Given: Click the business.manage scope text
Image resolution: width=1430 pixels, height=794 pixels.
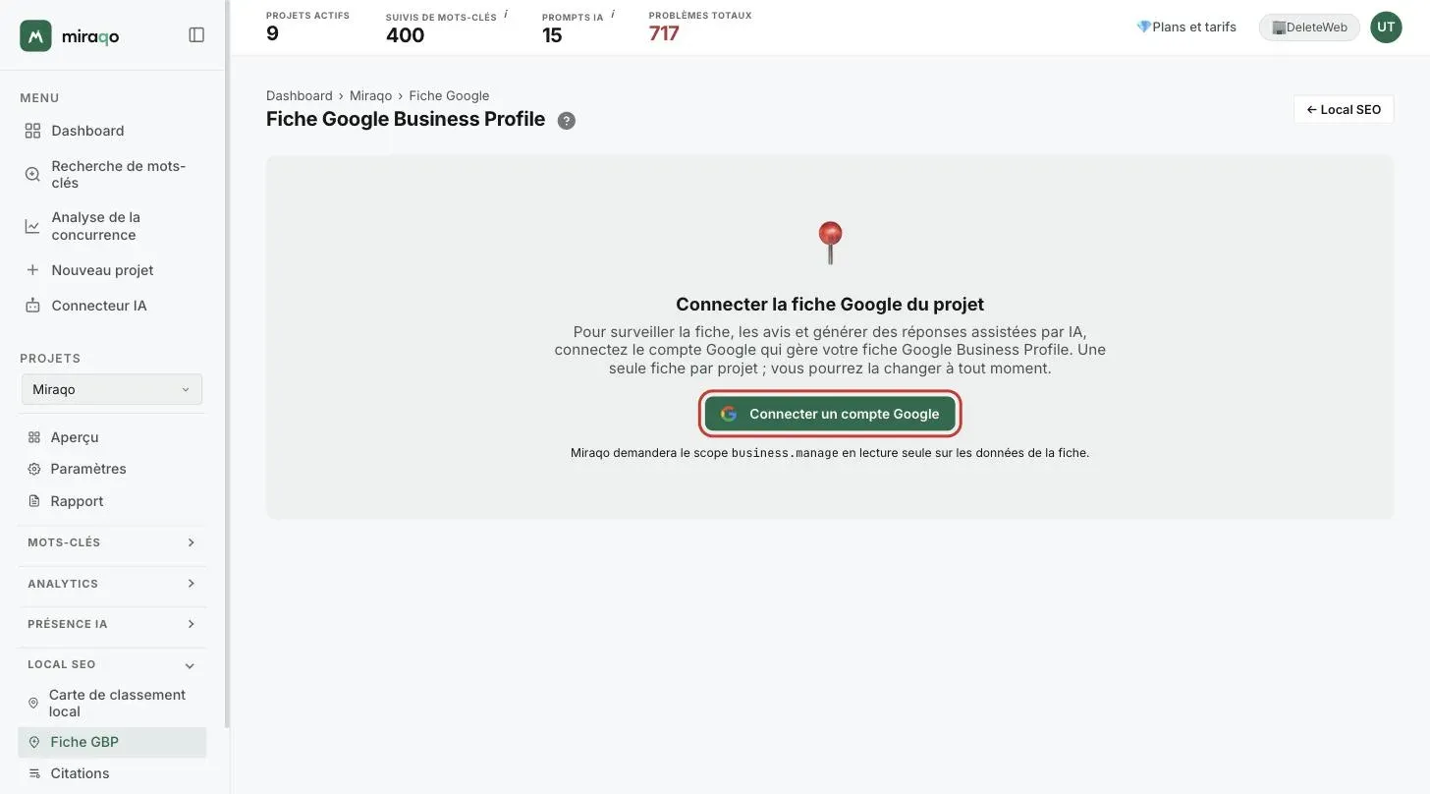Looking at the screenshot, I should tap(785, 453).
